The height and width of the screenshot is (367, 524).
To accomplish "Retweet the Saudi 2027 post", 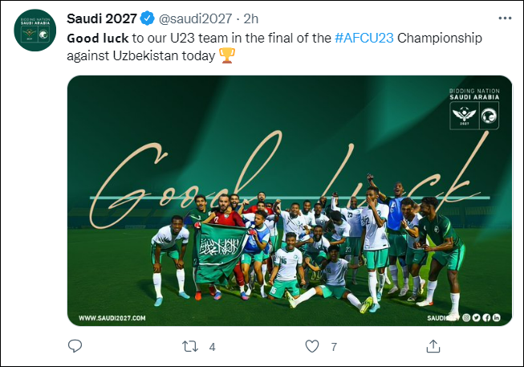I will tap(190, 347).
